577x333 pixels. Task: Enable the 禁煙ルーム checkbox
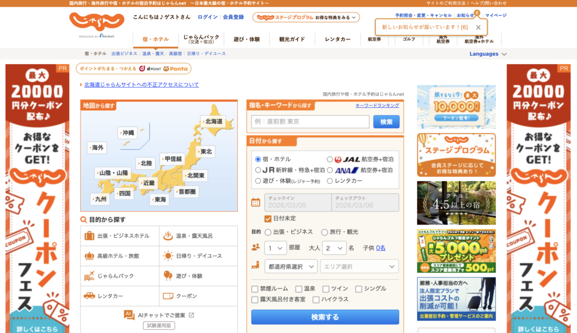click(x=255, y=289)
